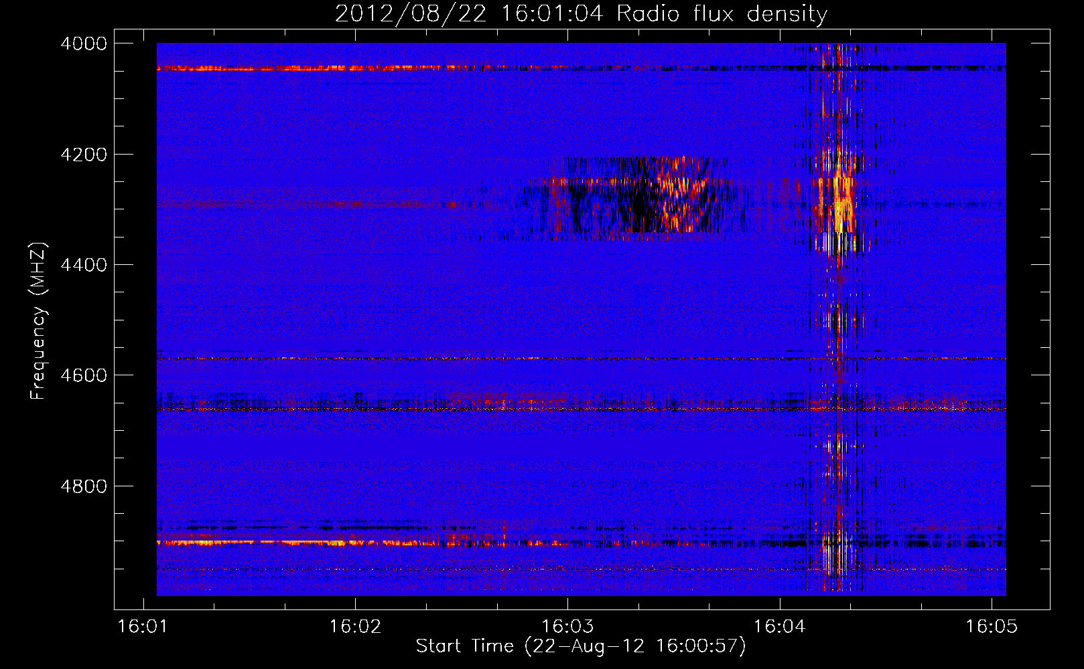Click the plot title '2012/08/22 16:01:04 Radio flux density'
The image size is (1084, 669).
(581, 13)
